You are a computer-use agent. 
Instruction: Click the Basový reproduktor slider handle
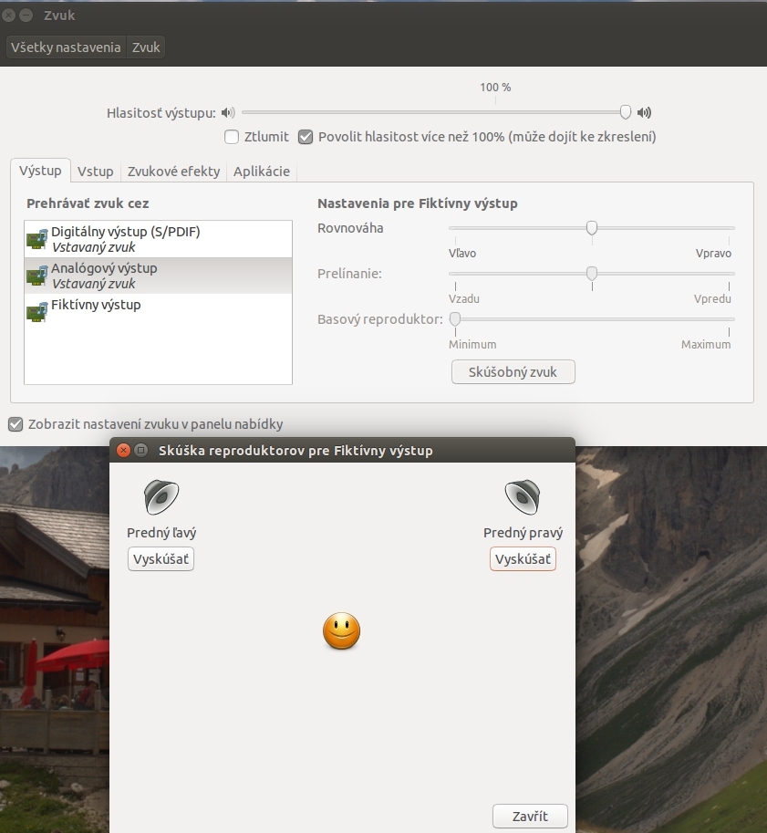(455, 319)
